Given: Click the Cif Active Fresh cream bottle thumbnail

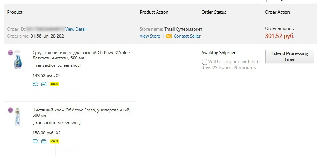Looking at the screenshot, I should [x=18, y=117].
